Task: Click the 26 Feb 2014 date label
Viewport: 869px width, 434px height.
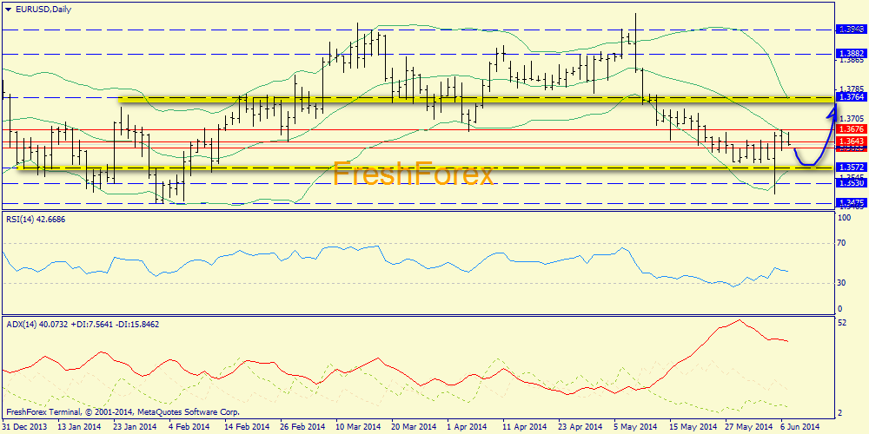Action: 301,427
